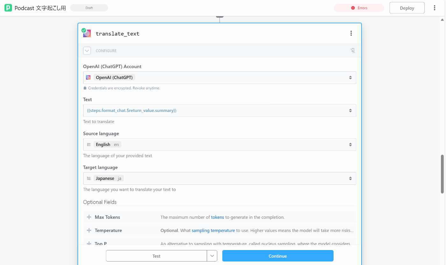Click the lock icon near credentials note
Screen dimensions: 446x265
pos(85,88)
